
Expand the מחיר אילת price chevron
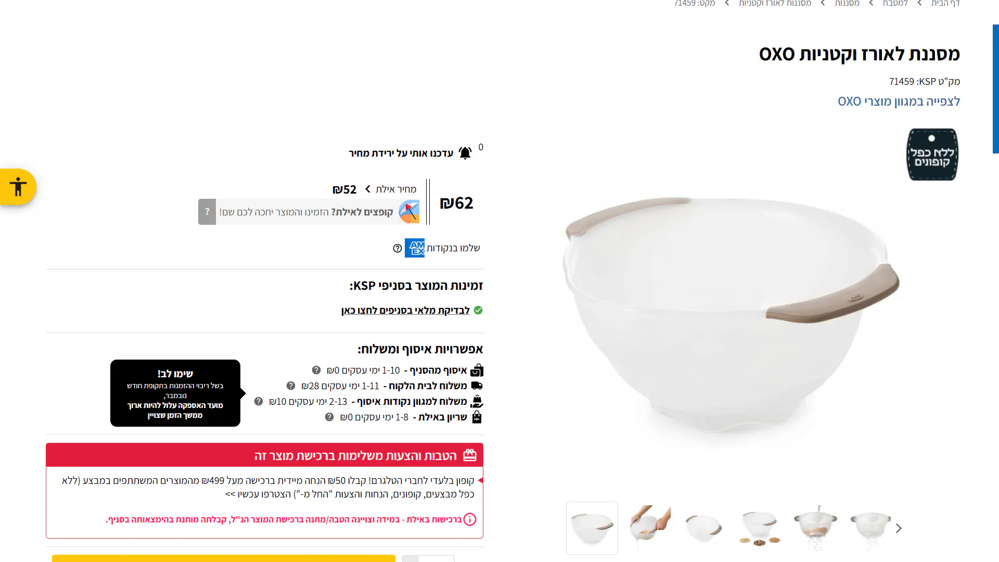[x=368, y=189]
